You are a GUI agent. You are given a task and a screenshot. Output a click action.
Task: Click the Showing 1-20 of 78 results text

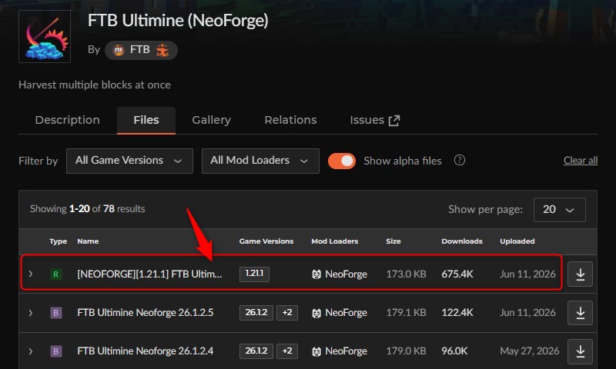[88, 208]
